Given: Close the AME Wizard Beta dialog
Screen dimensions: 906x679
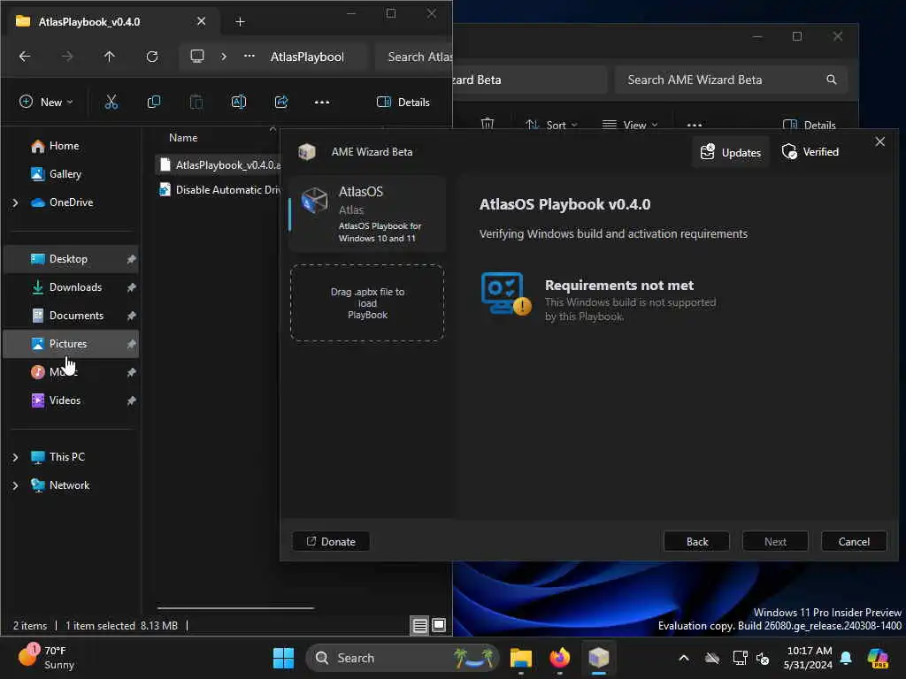Looking at the screenshot, I should tap(880, 141).
